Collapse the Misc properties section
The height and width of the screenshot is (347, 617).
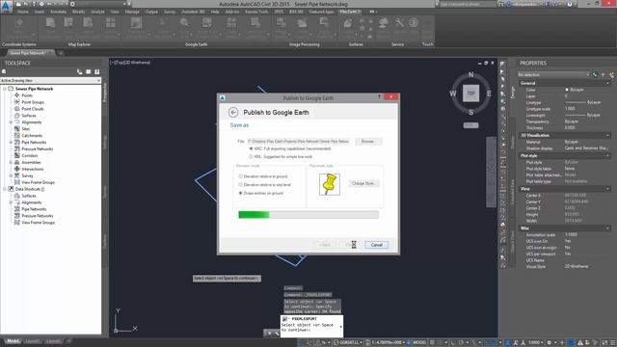607,228
